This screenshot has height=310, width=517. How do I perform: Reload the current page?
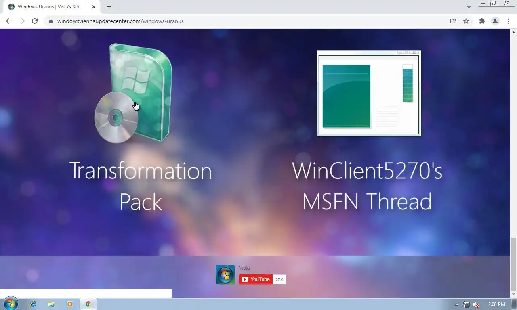coord(35,21)
